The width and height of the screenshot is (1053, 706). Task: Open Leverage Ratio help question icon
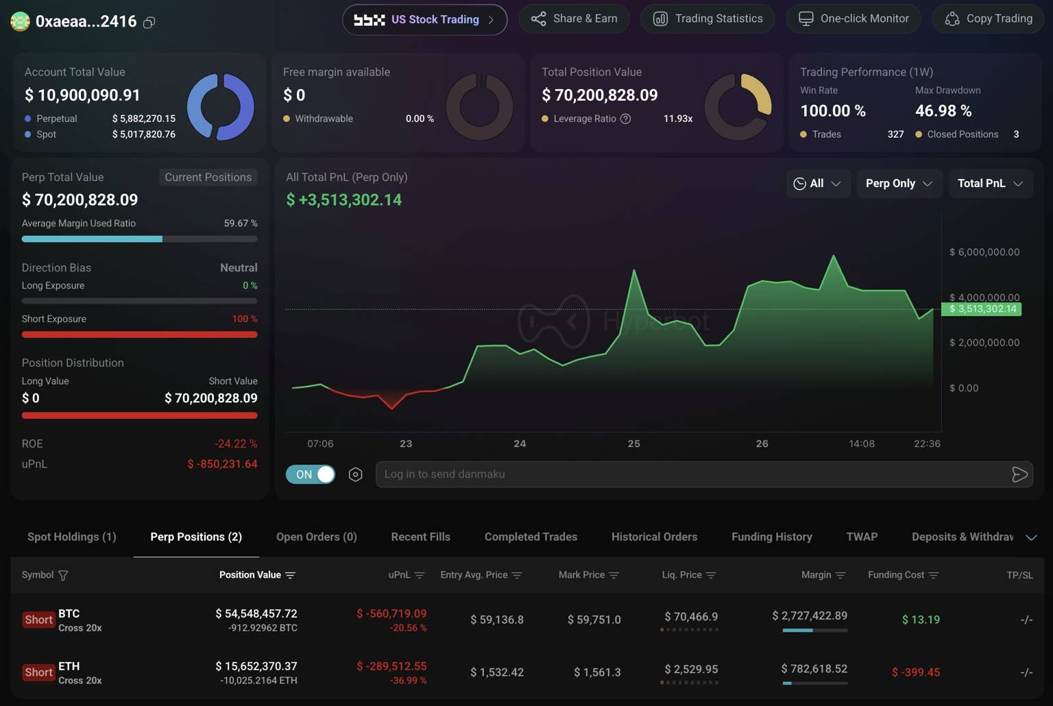coord(625,119)
